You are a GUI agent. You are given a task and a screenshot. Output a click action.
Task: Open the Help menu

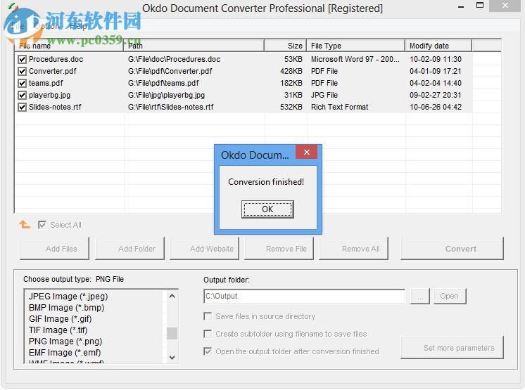(x=78, y=26)
